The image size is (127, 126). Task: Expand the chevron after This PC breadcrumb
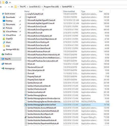coord(28,7)
